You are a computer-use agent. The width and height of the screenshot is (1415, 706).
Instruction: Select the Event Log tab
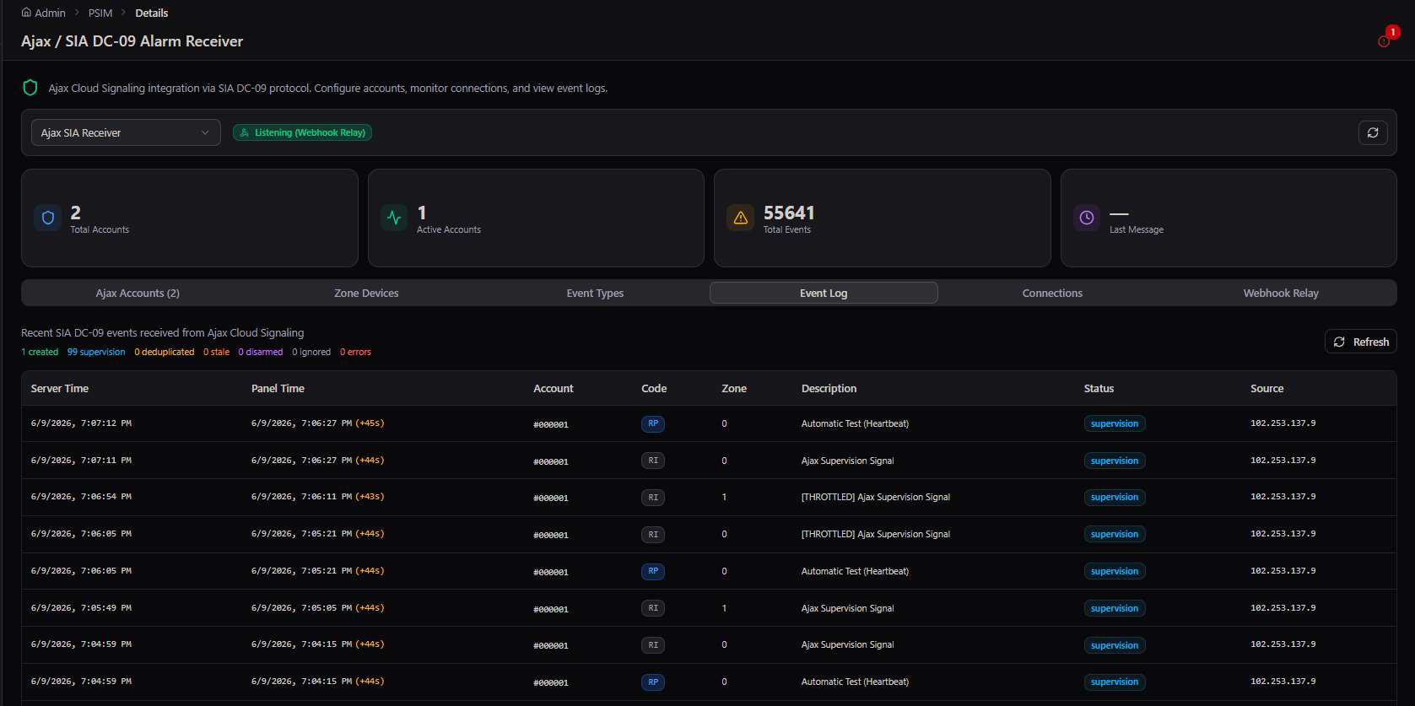(824, 293)
